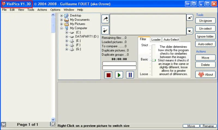The width and height of the screenshot is (218, 130).
Task: Click the My Pictures folder icon
Action: [x=66, y=24]
